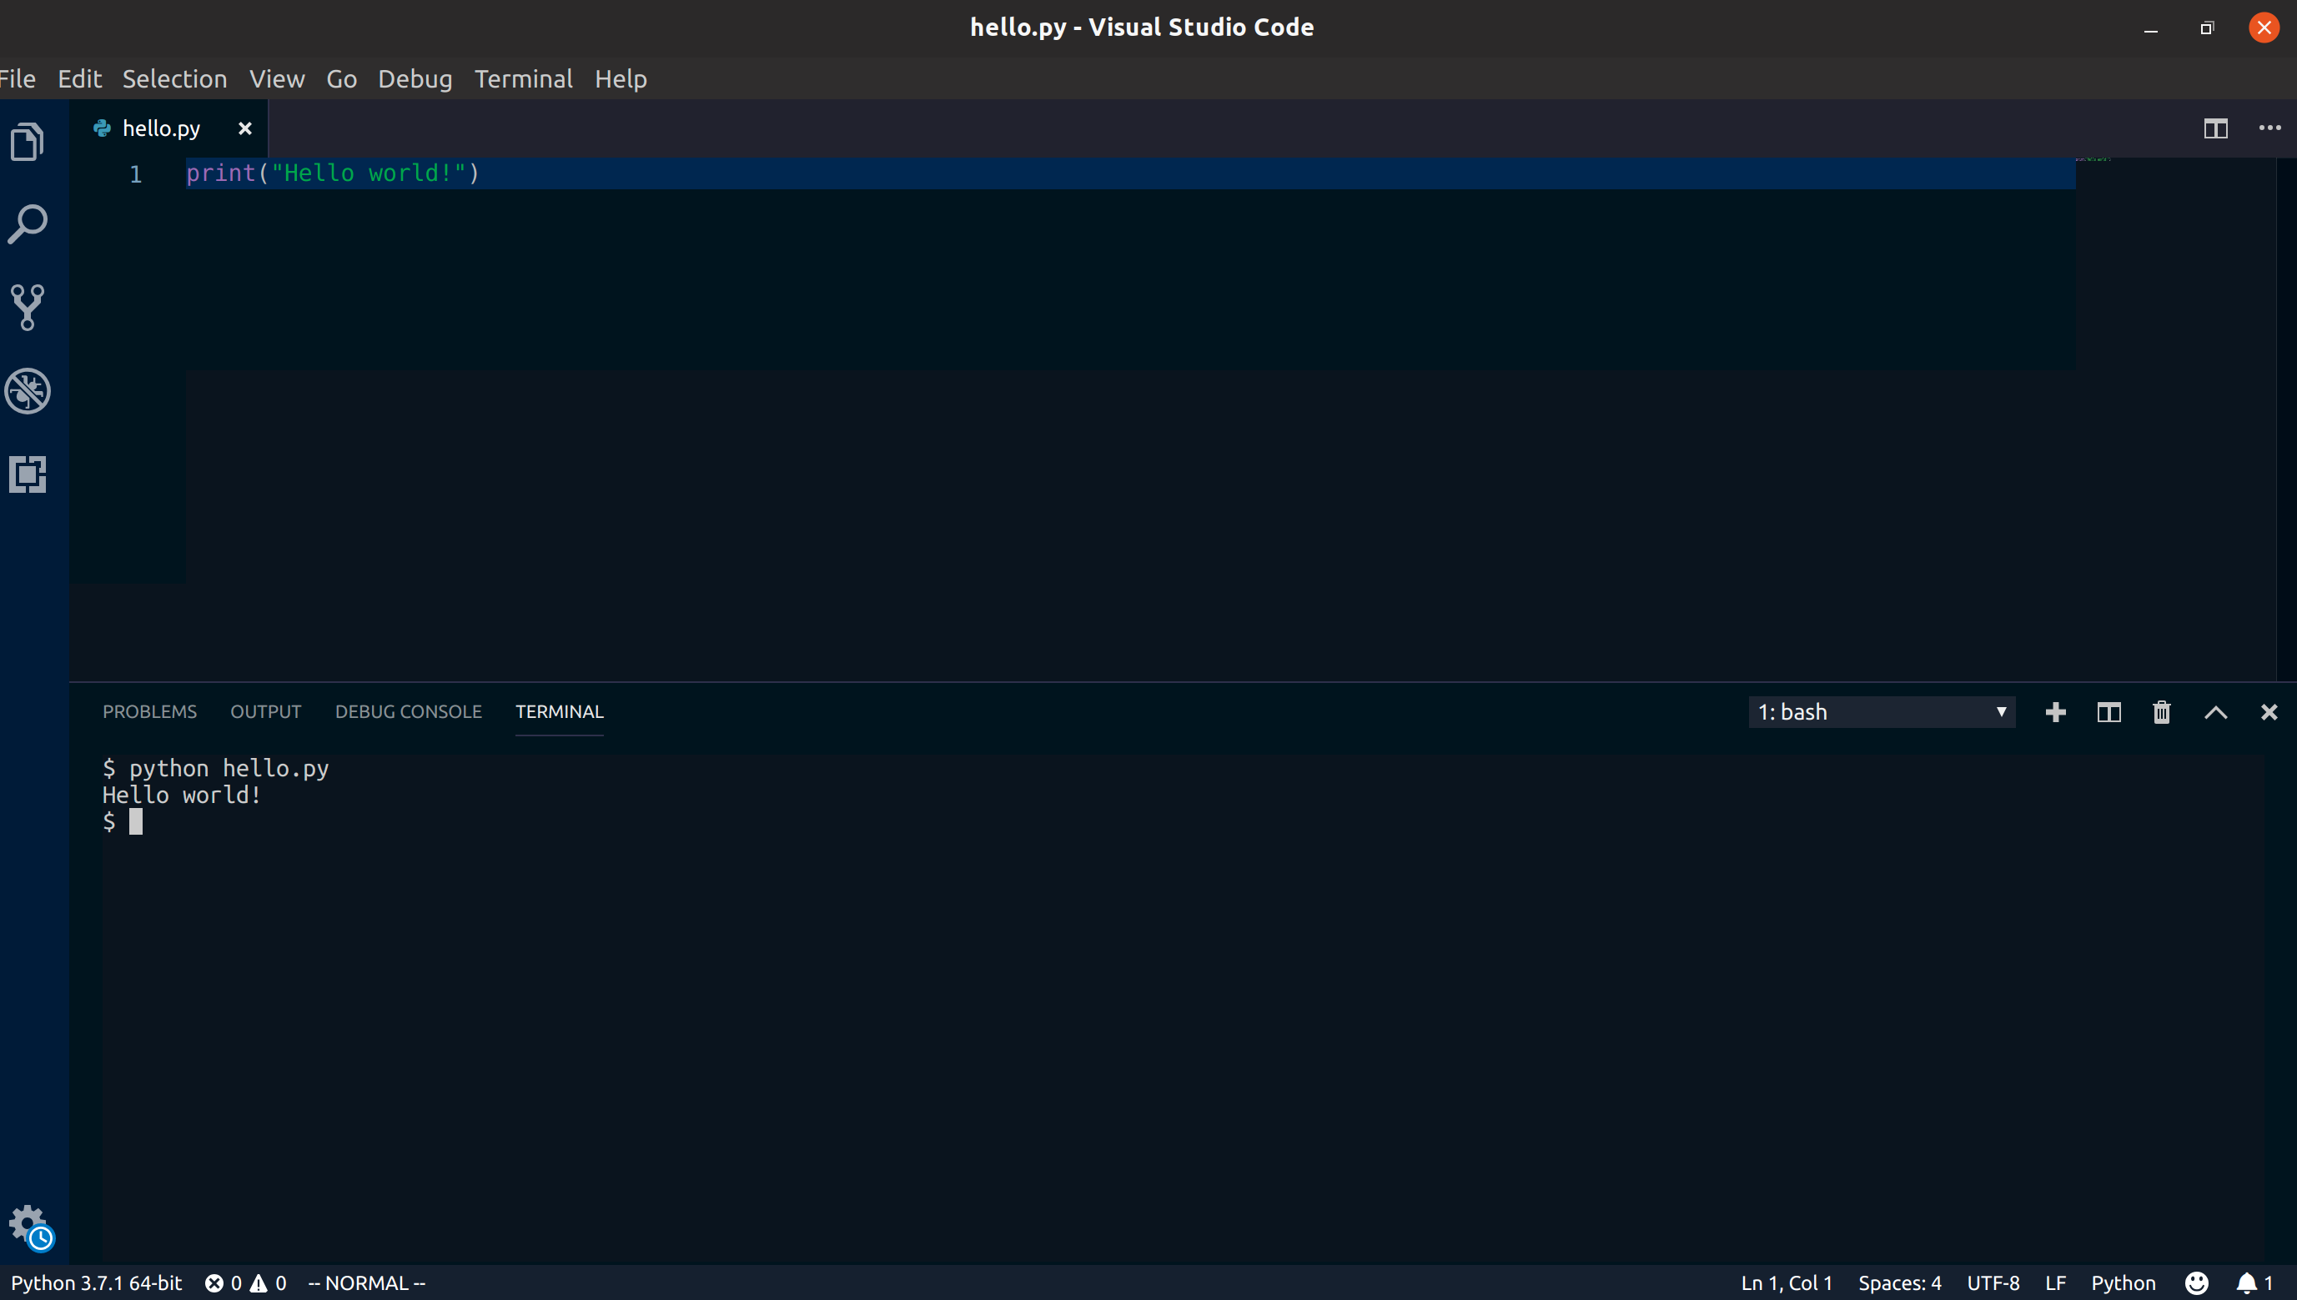This screenshot has width=2297, height=1300.
Task: Click the Python file icon on hello.py tab
Action: click(102, 128)
